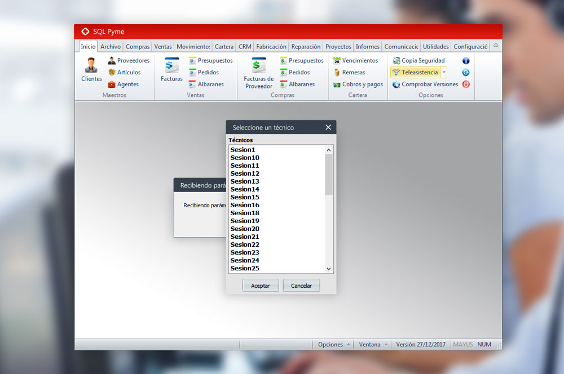Click Cancelar in the técnico dialog
The width and height of the screenshot is (564, 374).
[301, 286]
